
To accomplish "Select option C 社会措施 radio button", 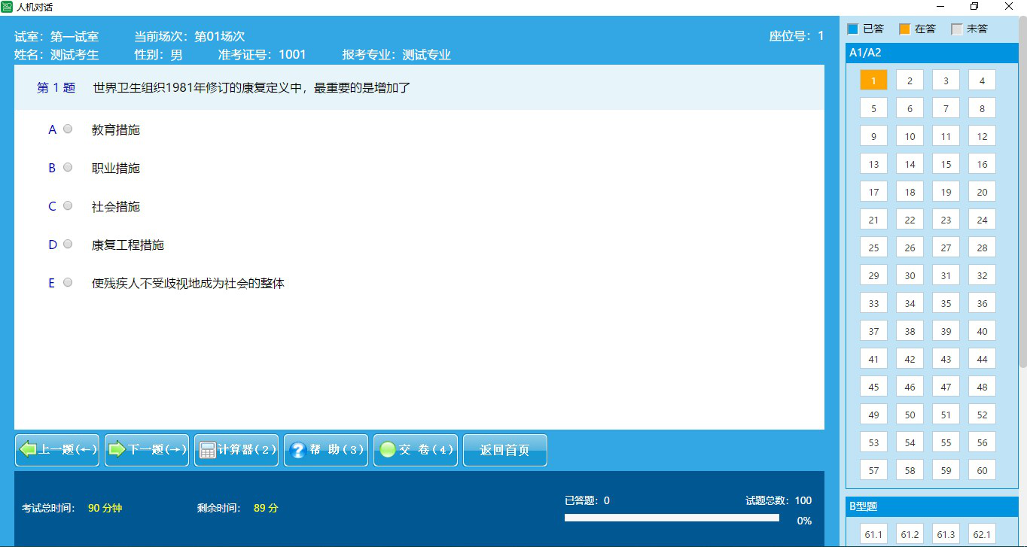I will pos(67,205).
